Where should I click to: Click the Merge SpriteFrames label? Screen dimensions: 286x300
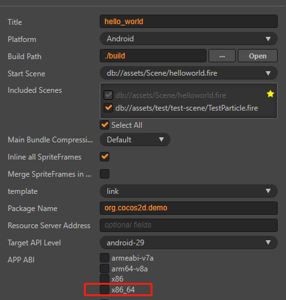coord(50,174)
